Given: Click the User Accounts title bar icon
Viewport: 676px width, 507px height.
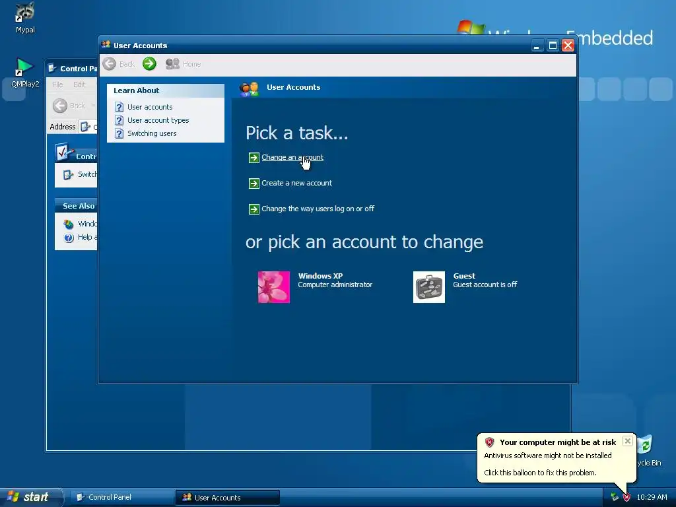Looking at the screenshot, I should (106, 45).
